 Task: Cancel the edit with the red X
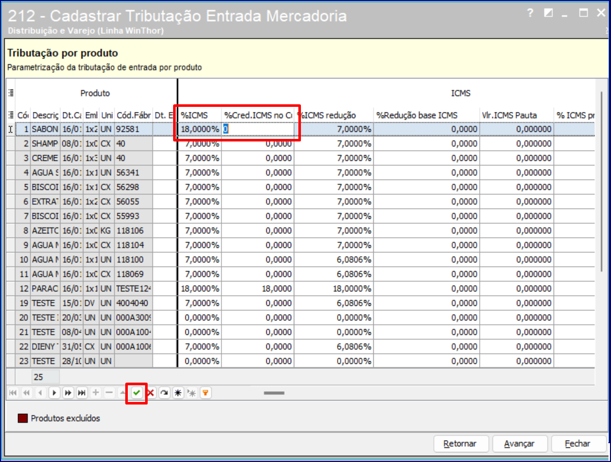[x=151, y=393]
